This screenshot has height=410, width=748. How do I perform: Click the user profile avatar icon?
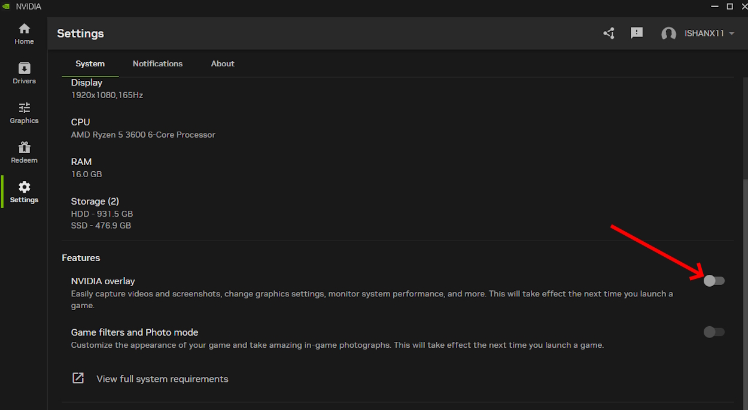tap(668, 34)
